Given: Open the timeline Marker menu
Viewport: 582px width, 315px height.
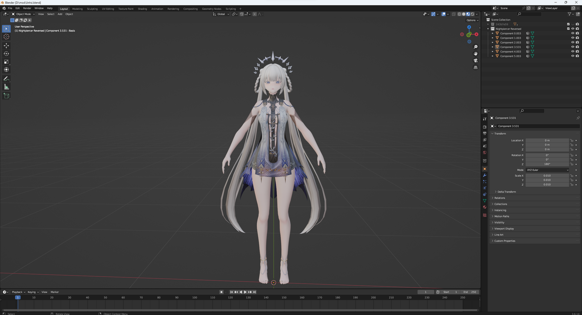Looking at the screenshot, I should pos(55,292).
